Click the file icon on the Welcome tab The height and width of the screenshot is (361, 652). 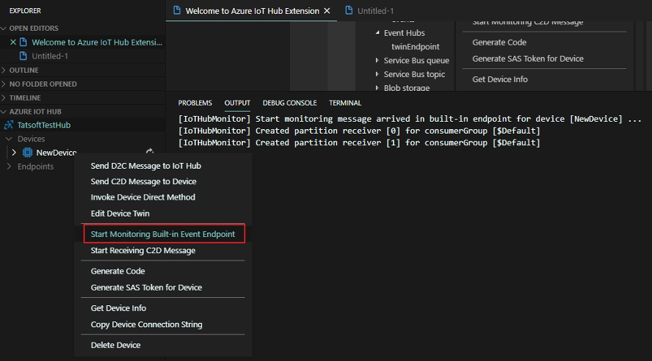click(x=176, y=11)
